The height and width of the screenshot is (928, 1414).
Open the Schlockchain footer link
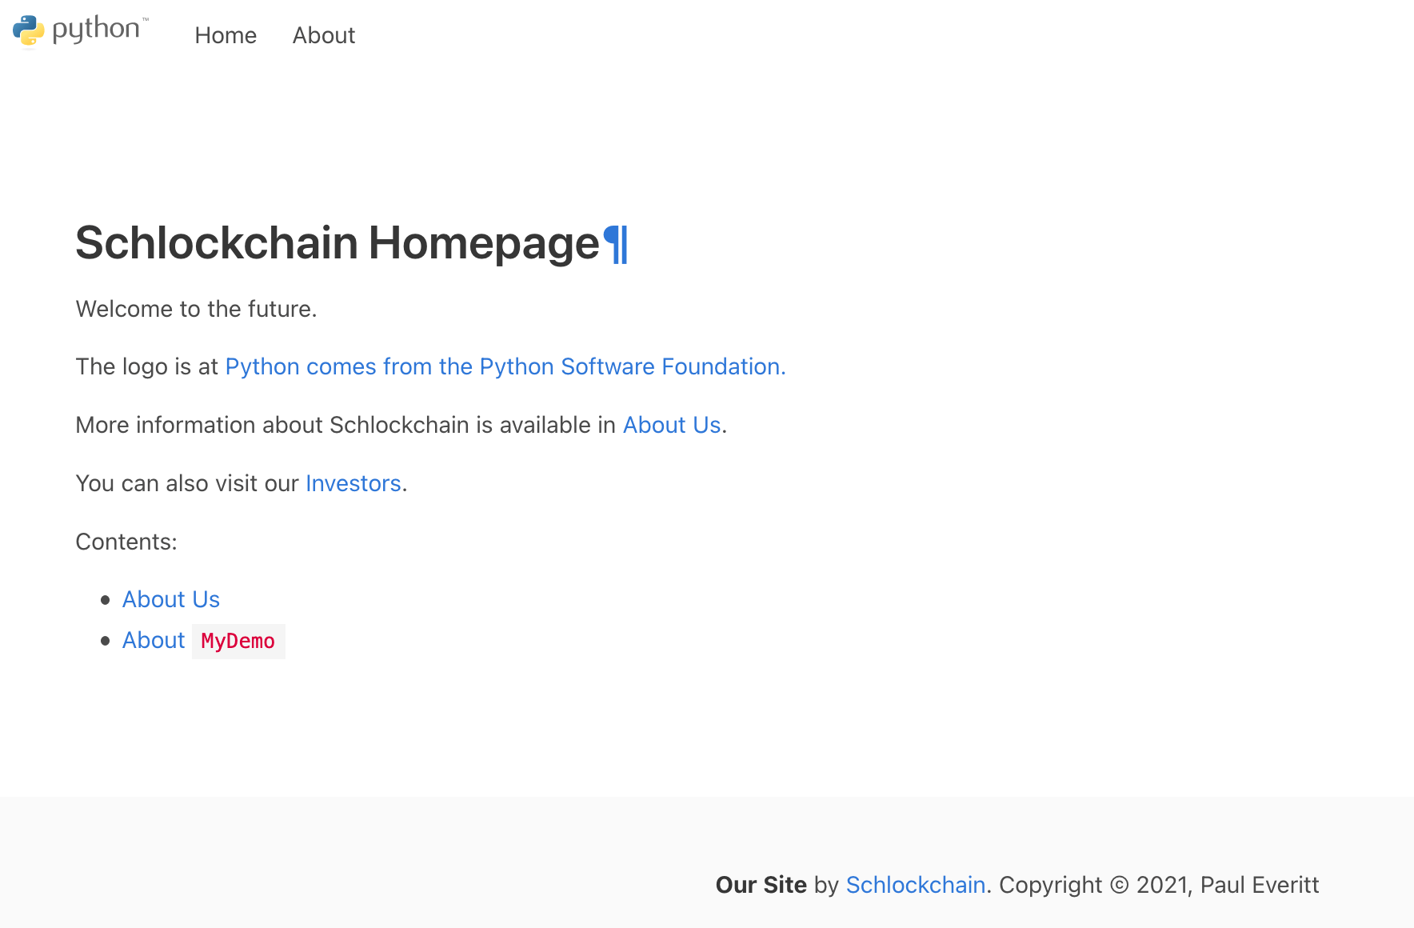(915, 885)
